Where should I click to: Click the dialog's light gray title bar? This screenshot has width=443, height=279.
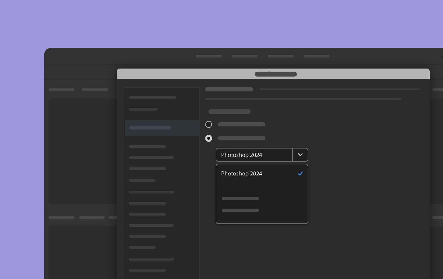273,74
